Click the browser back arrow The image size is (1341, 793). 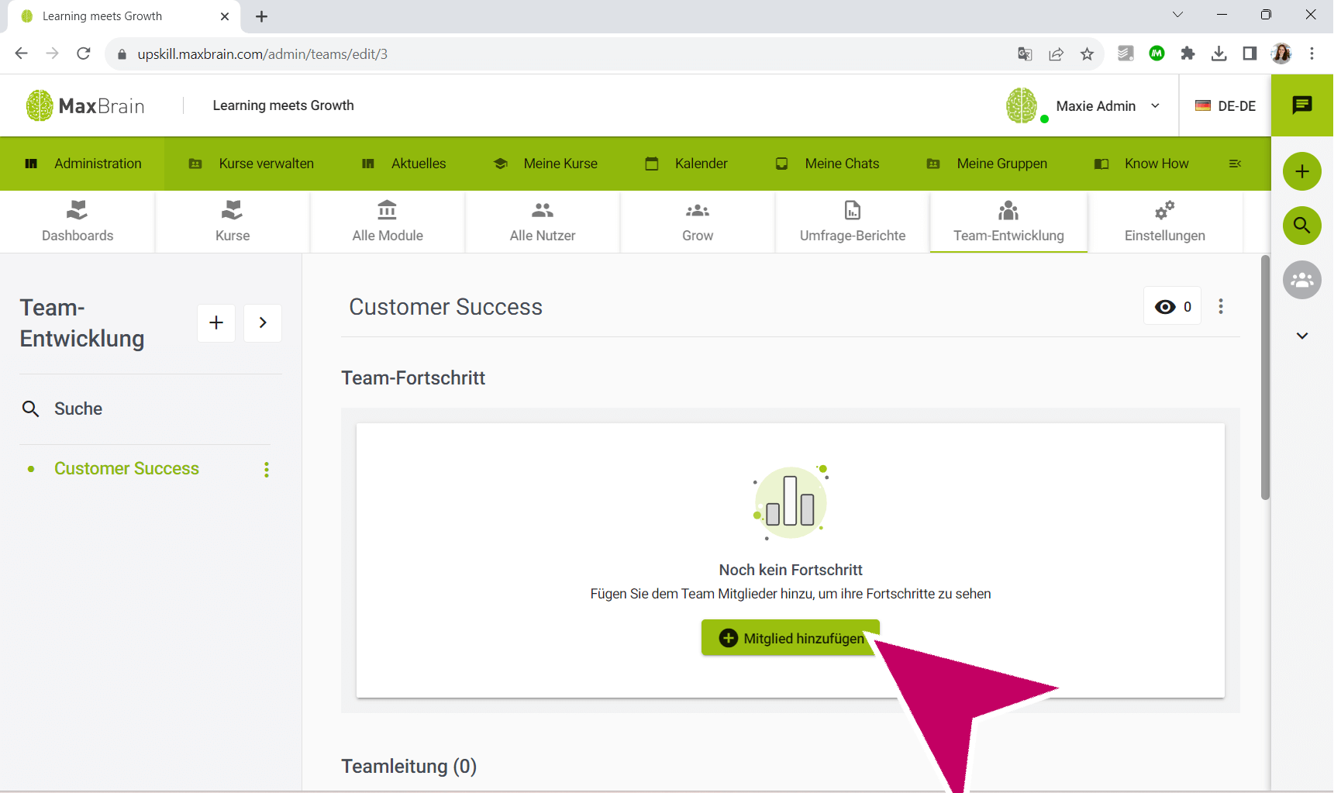pyautogui.click(x=22, y=53)
